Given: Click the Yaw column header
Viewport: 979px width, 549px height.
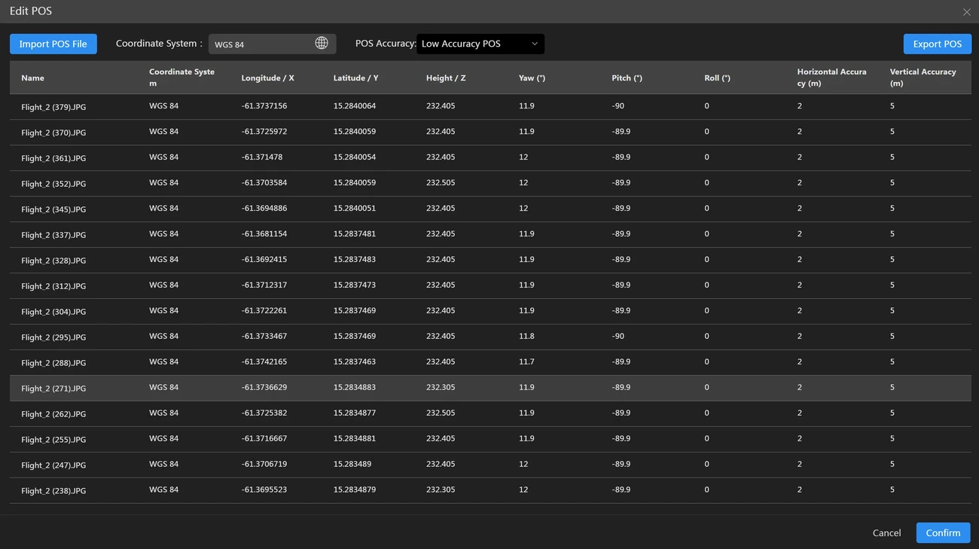Looking at the screenshot, I should point(532,78).
